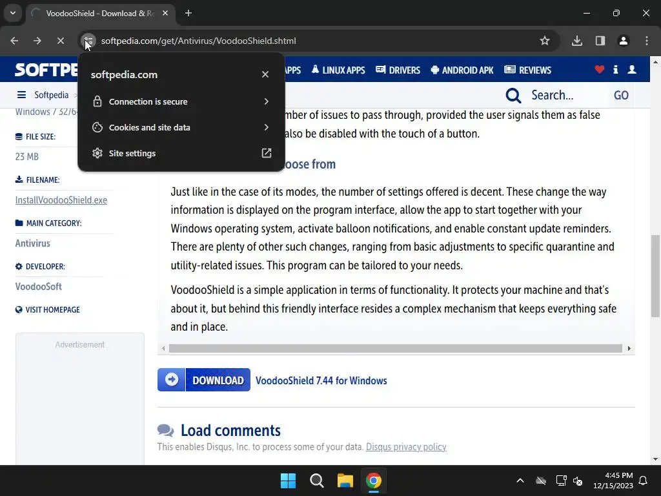Expand the Connection is secure chevron

[x=266, y=101]
